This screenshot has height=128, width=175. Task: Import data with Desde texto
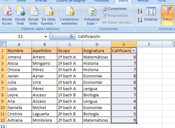[34, 16]
